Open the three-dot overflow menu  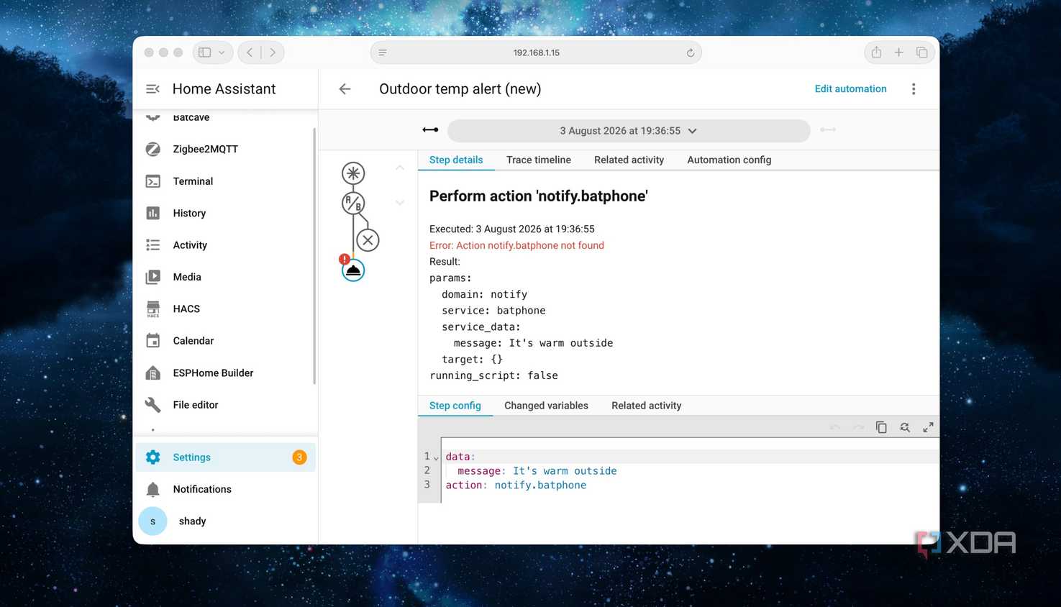pos(914,89)
